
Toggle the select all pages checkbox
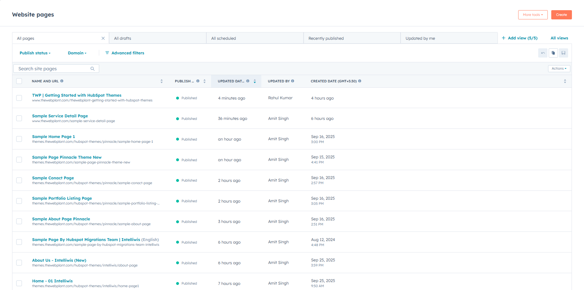pyautogui.click(x=19, y=81)
